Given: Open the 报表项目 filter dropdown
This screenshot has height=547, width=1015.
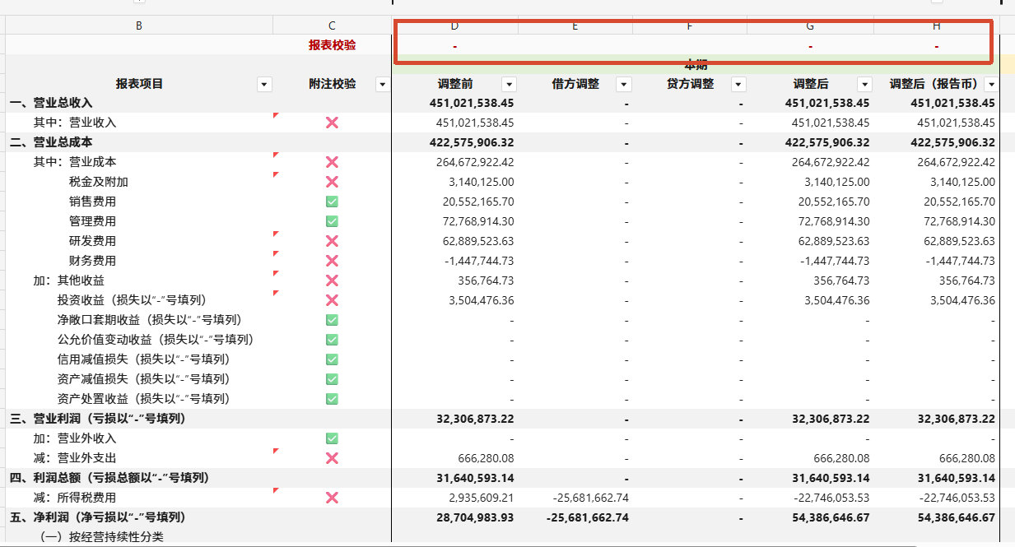Looking at the screenshot, I should (264, 84).
